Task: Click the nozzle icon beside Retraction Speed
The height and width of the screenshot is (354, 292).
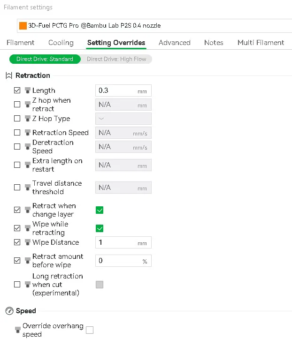Action: coord(27,133)
